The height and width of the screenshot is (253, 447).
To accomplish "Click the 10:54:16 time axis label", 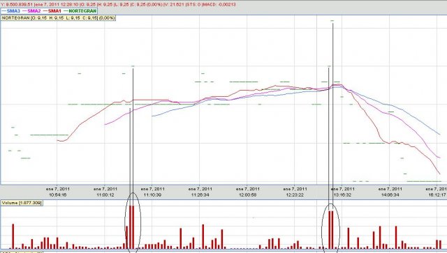I will pos(57,192).
